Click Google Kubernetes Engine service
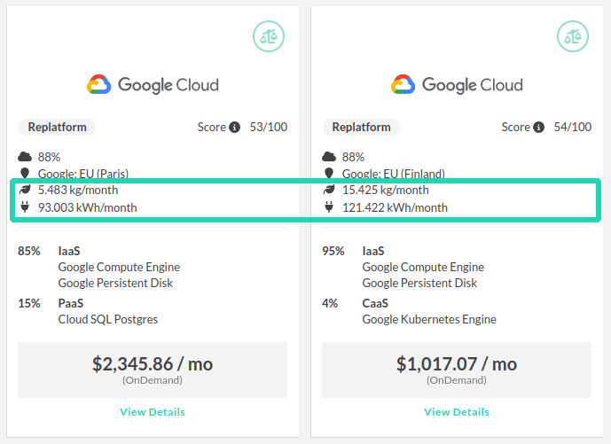 click(x=429, y=320)
